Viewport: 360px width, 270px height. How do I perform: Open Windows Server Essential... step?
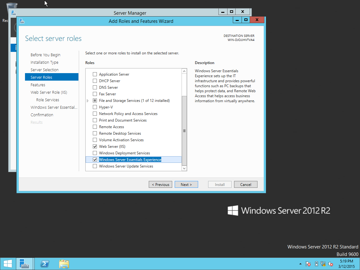54,107
